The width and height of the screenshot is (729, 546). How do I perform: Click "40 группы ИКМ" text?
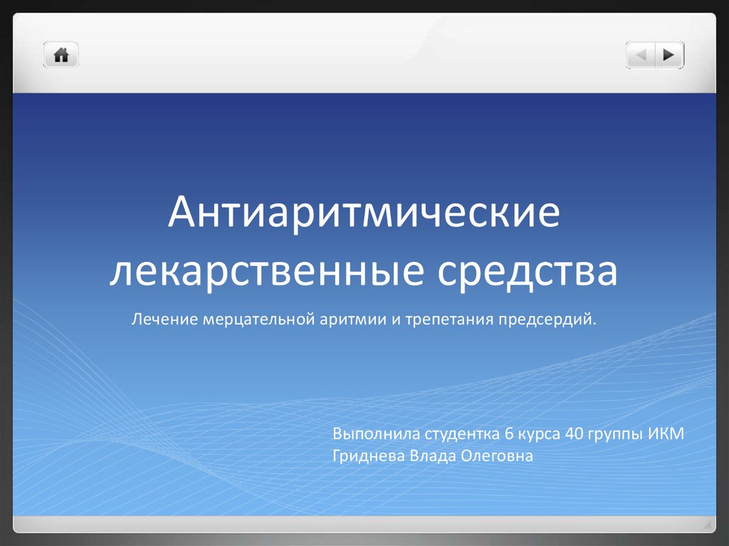click(x=624, y=434)
